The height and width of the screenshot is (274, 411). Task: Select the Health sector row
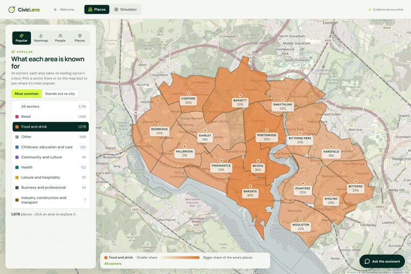(50, 167)
